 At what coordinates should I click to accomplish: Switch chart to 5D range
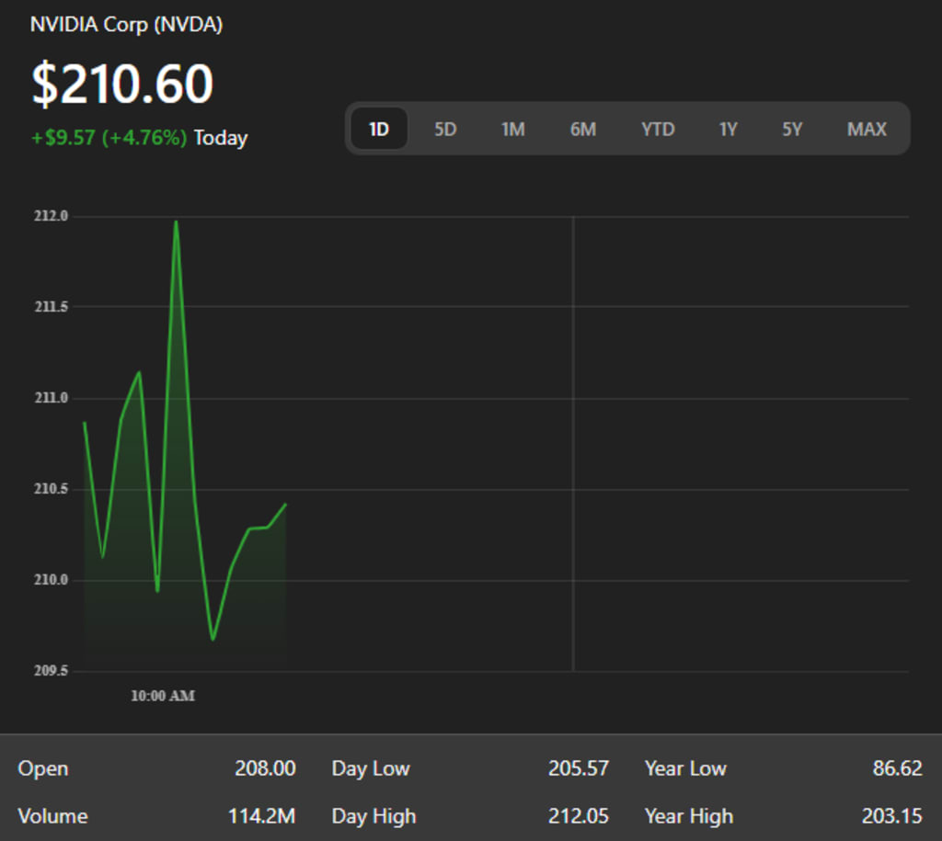[x=445, y=129]
